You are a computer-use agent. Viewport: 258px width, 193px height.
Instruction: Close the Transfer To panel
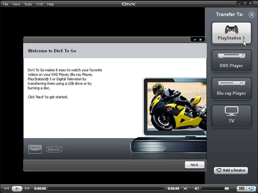252,15
